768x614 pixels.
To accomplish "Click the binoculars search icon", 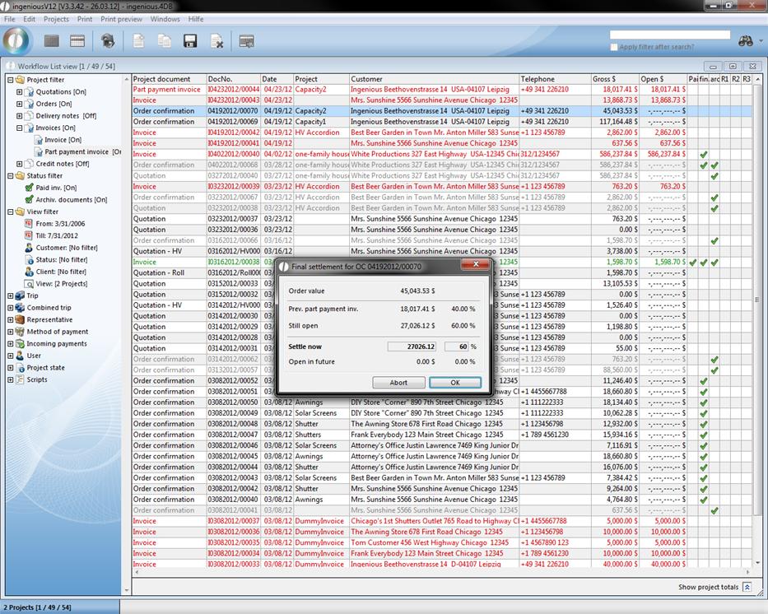I will [746, 40].
